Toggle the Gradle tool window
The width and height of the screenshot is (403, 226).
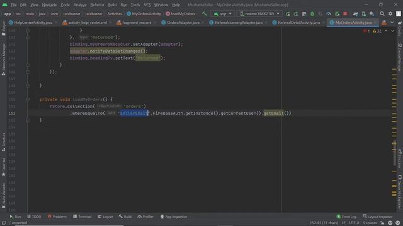pos(400,29)
